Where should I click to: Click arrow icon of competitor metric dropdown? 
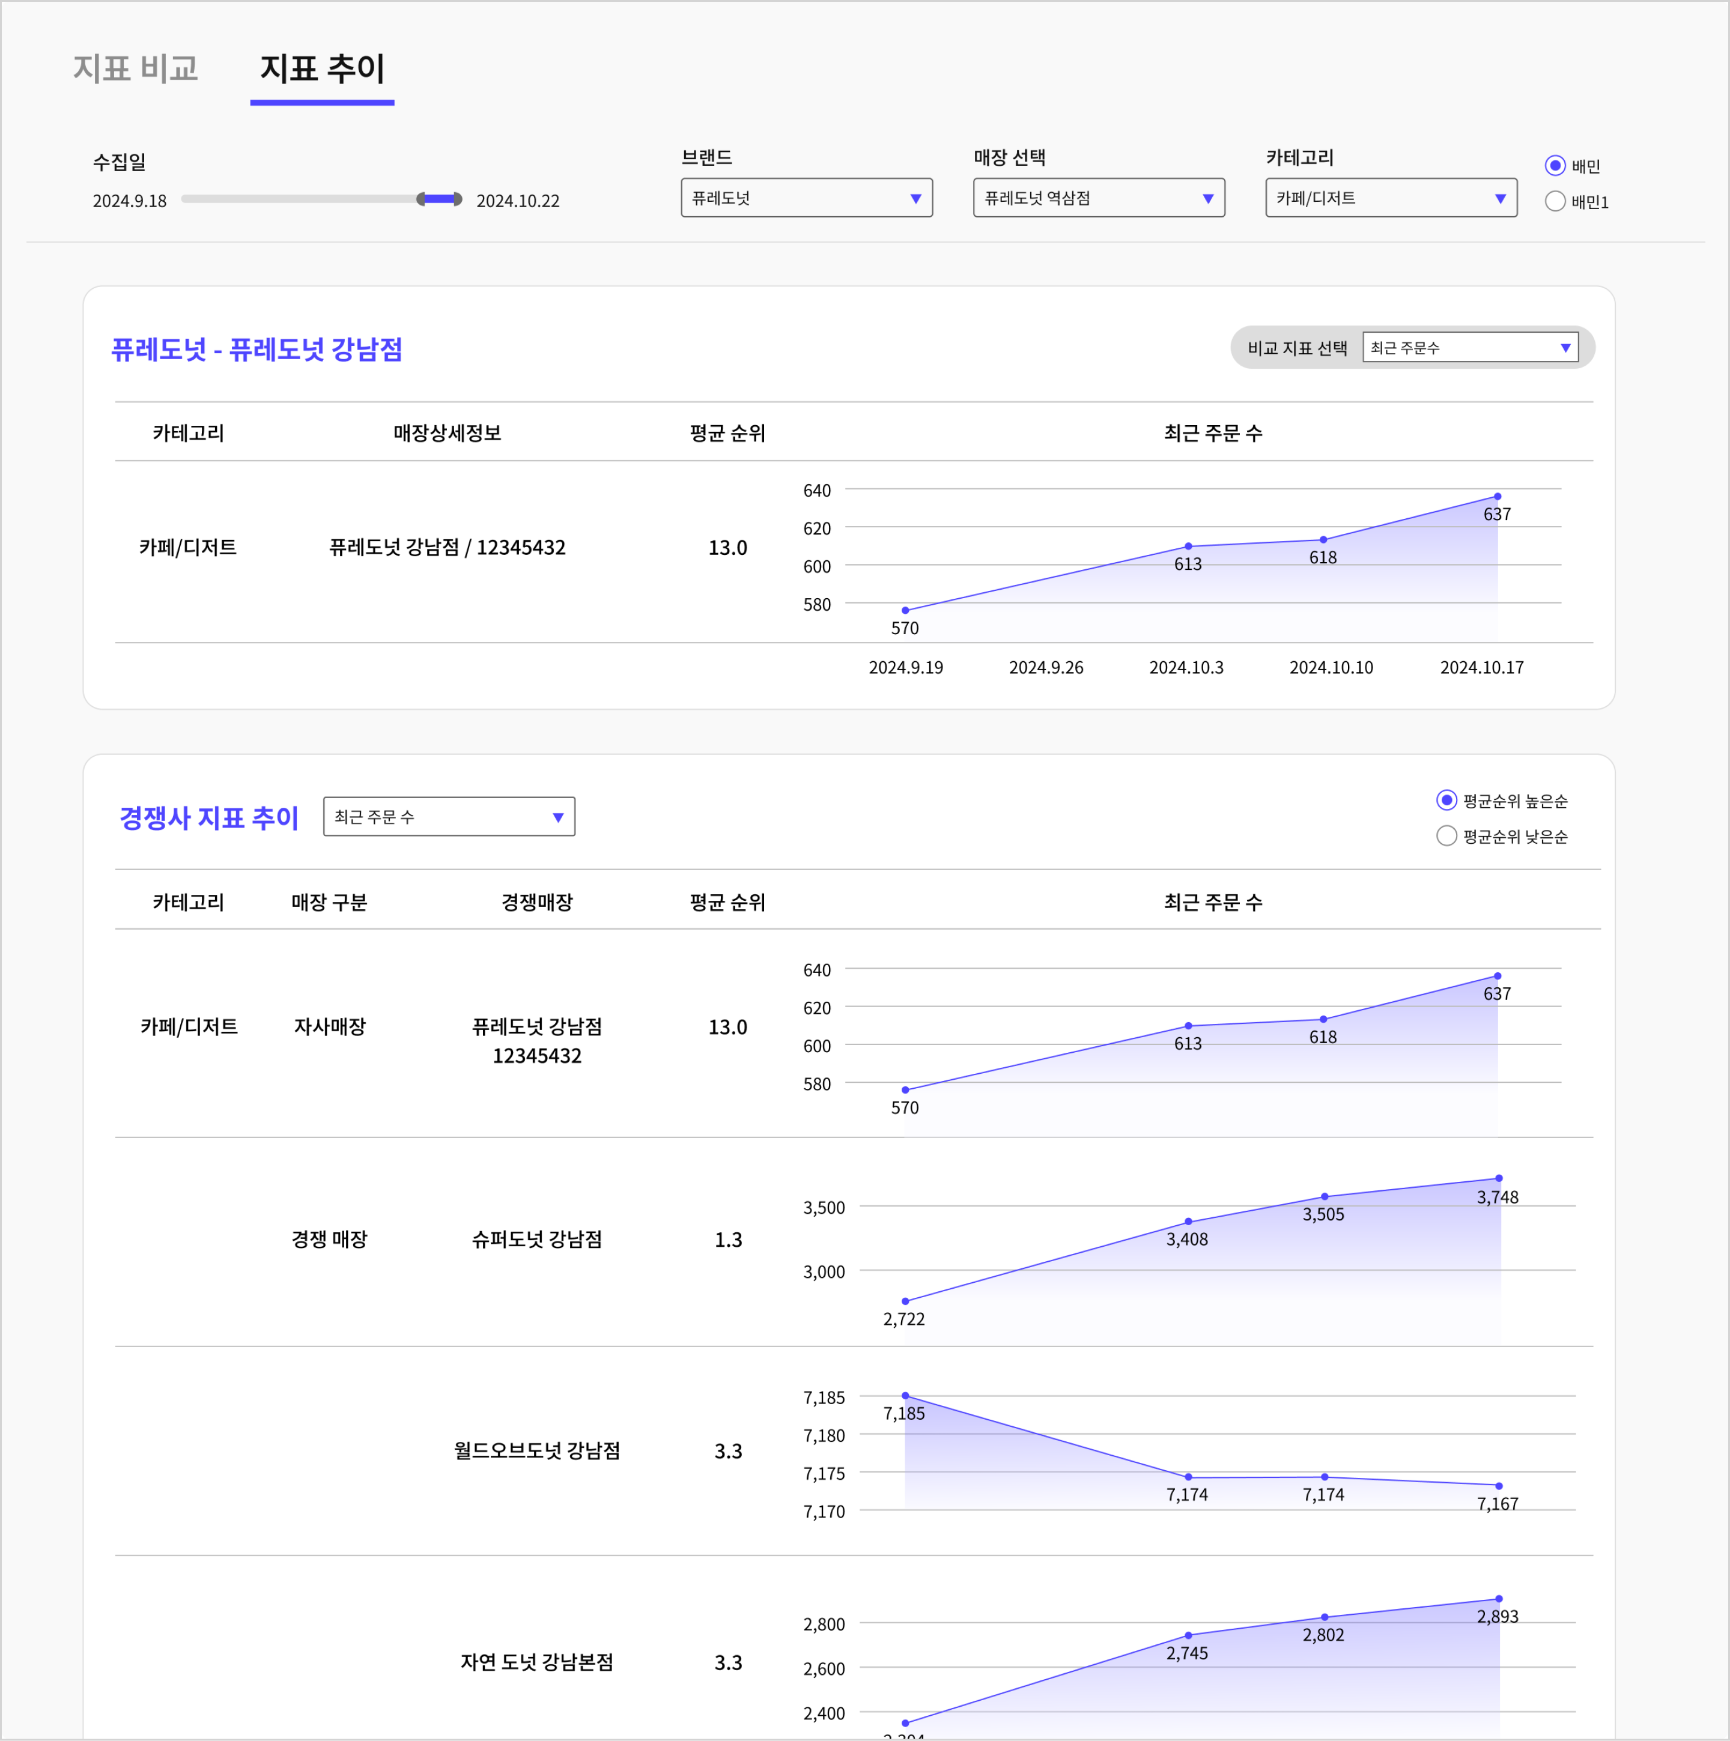(x=558, y=817)
